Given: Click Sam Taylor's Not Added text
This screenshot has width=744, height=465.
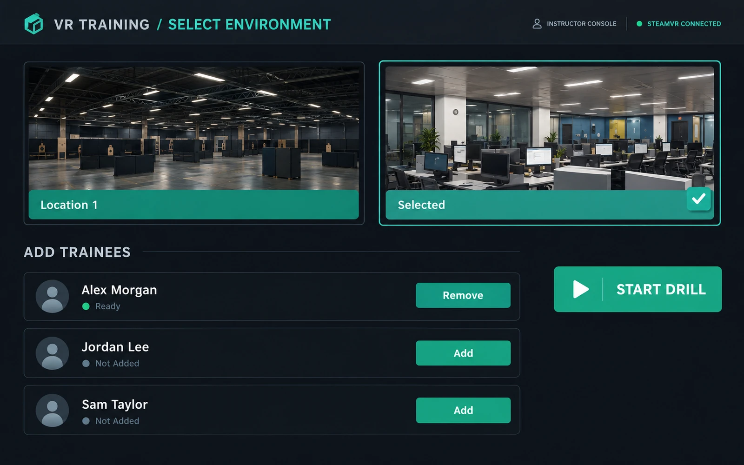Looking at the screenshot, I should point(117,421).
